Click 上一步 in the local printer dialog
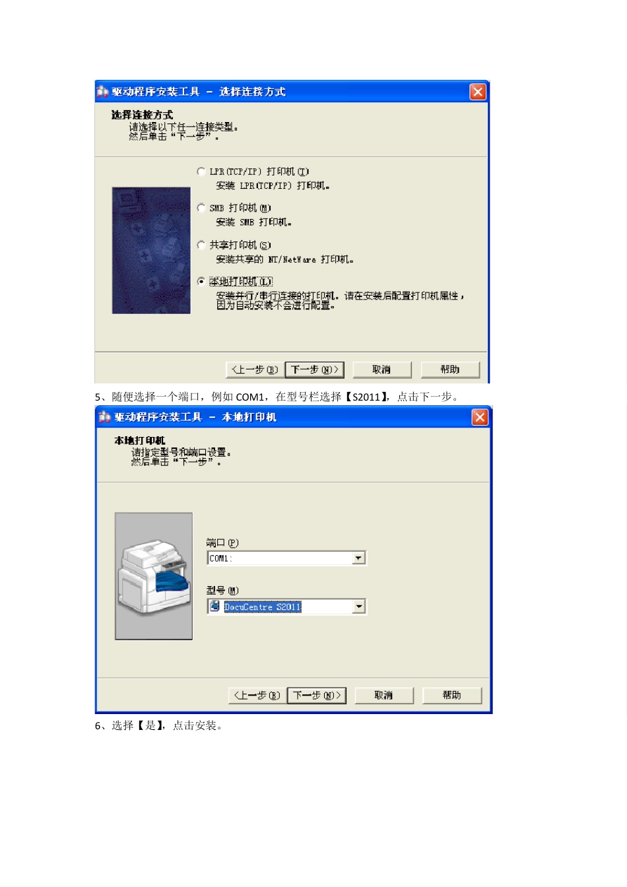627x887 pixels. tap(257, 696)
